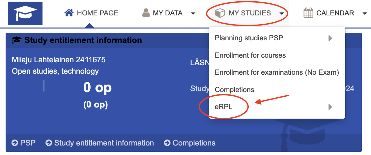Image resolution: width=371 pixels, height=155 pixels.
Task: Click arrow icon before Study entitlement information link
Action: coord(49,143)
